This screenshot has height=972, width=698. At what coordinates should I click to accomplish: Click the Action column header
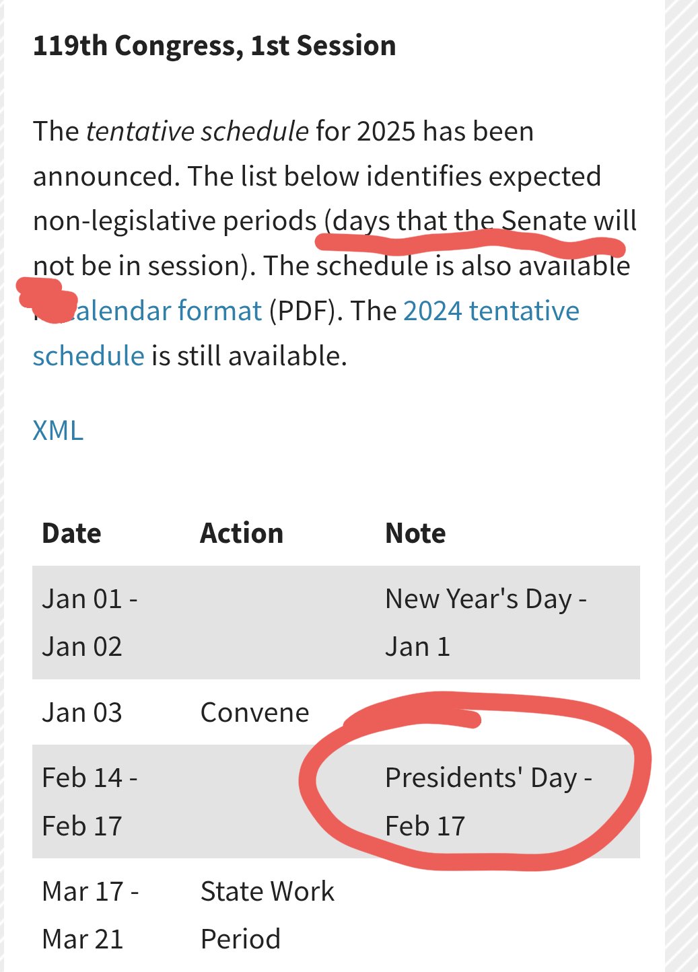242,533
